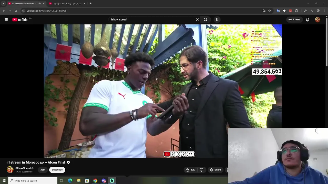Viewport: 328px width, 184px height.
Task: Reload the page
Action: (16, 11)
